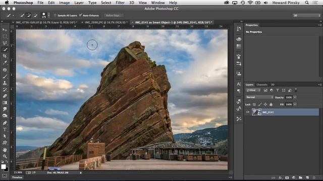Hide the IMG_0141 layer with eye icon

click(x=248, y=112)
